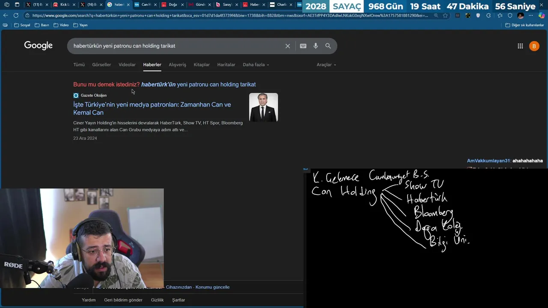Open the on-screen keyboard input tool
The image size is (548, 308).
pyautogui.click(x=303, y=46)
